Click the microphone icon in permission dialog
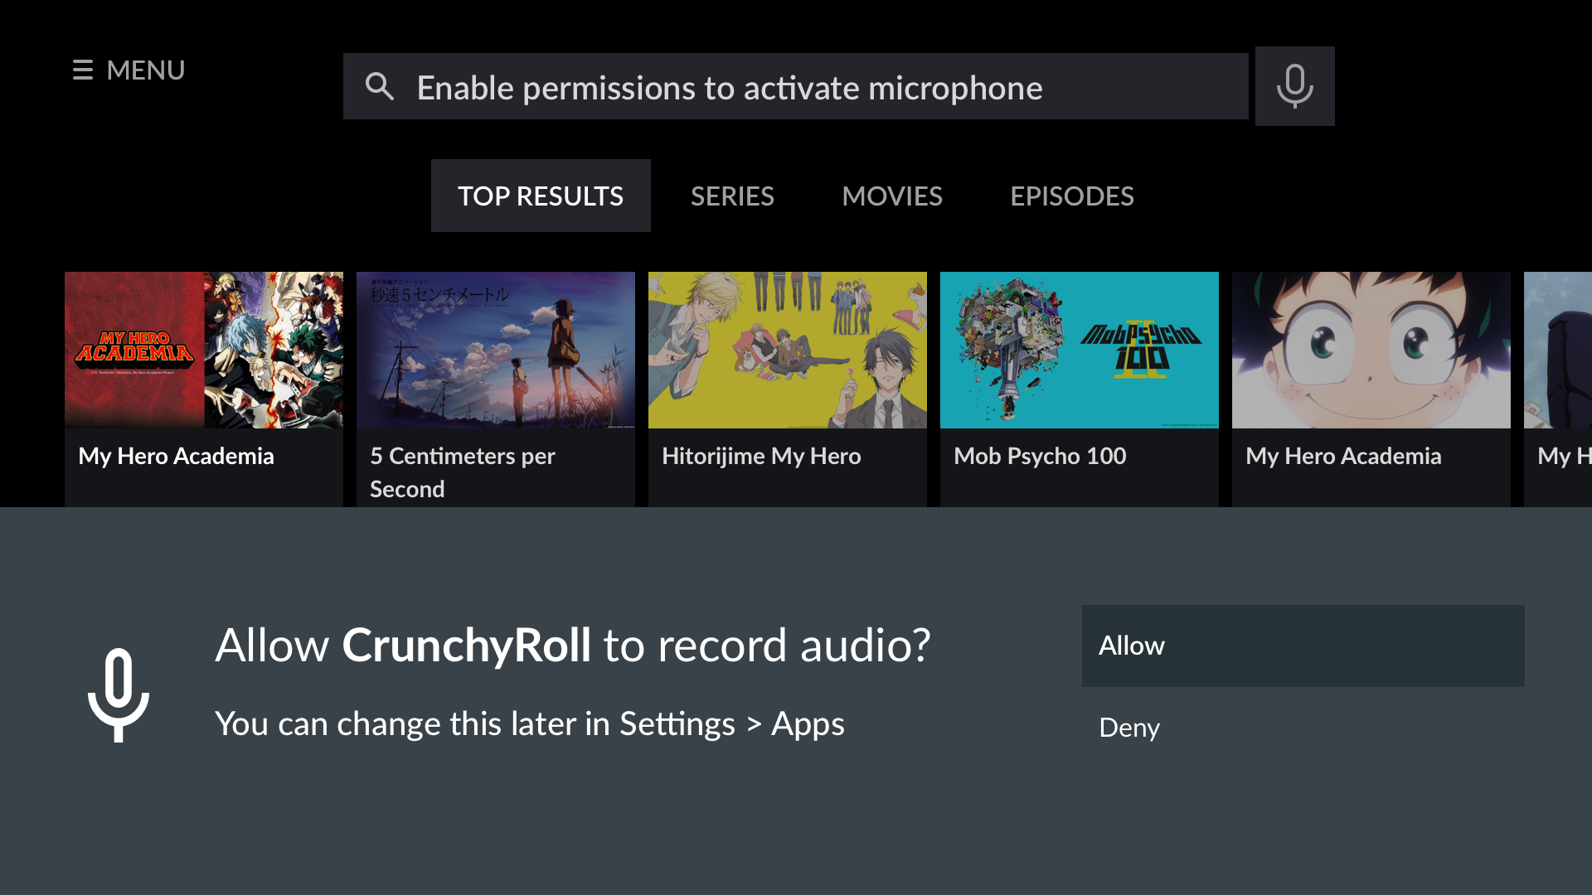The width and height of the screenshot is (1592, 895). pyautogui.click(x=119, y=694)
